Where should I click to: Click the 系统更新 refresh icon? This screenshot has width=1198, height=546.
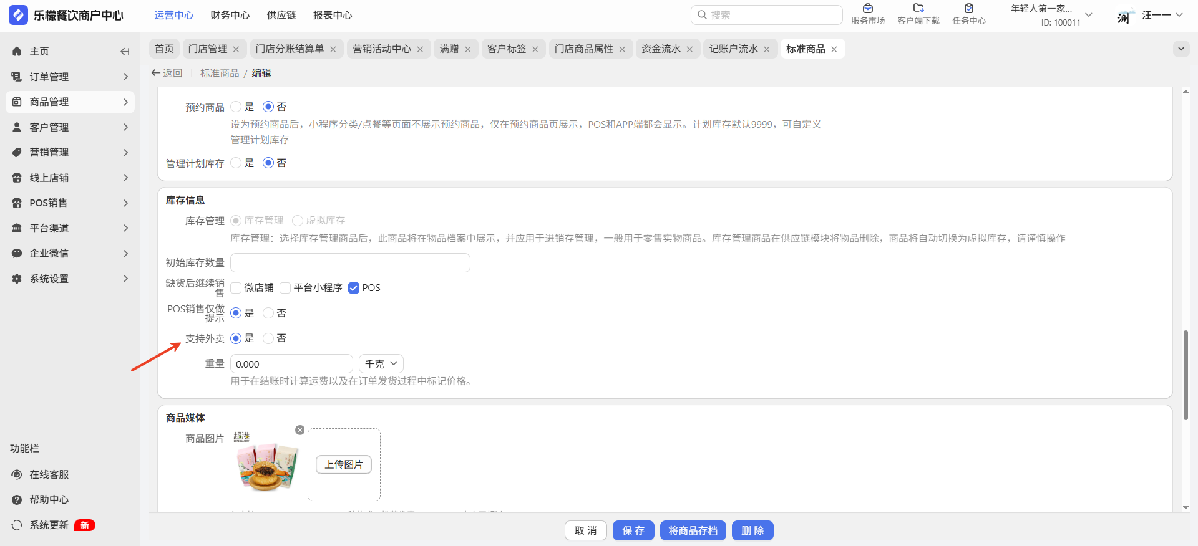tap(17, 525)
